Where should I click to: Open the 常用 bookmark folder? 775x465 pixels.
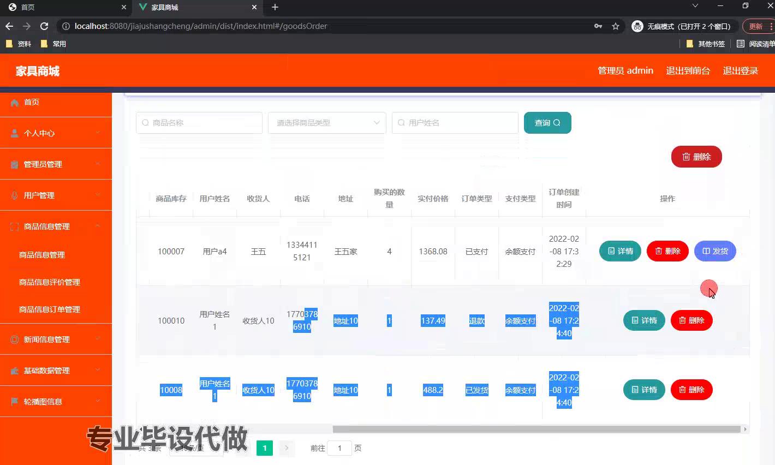click(x=53, y=44)
